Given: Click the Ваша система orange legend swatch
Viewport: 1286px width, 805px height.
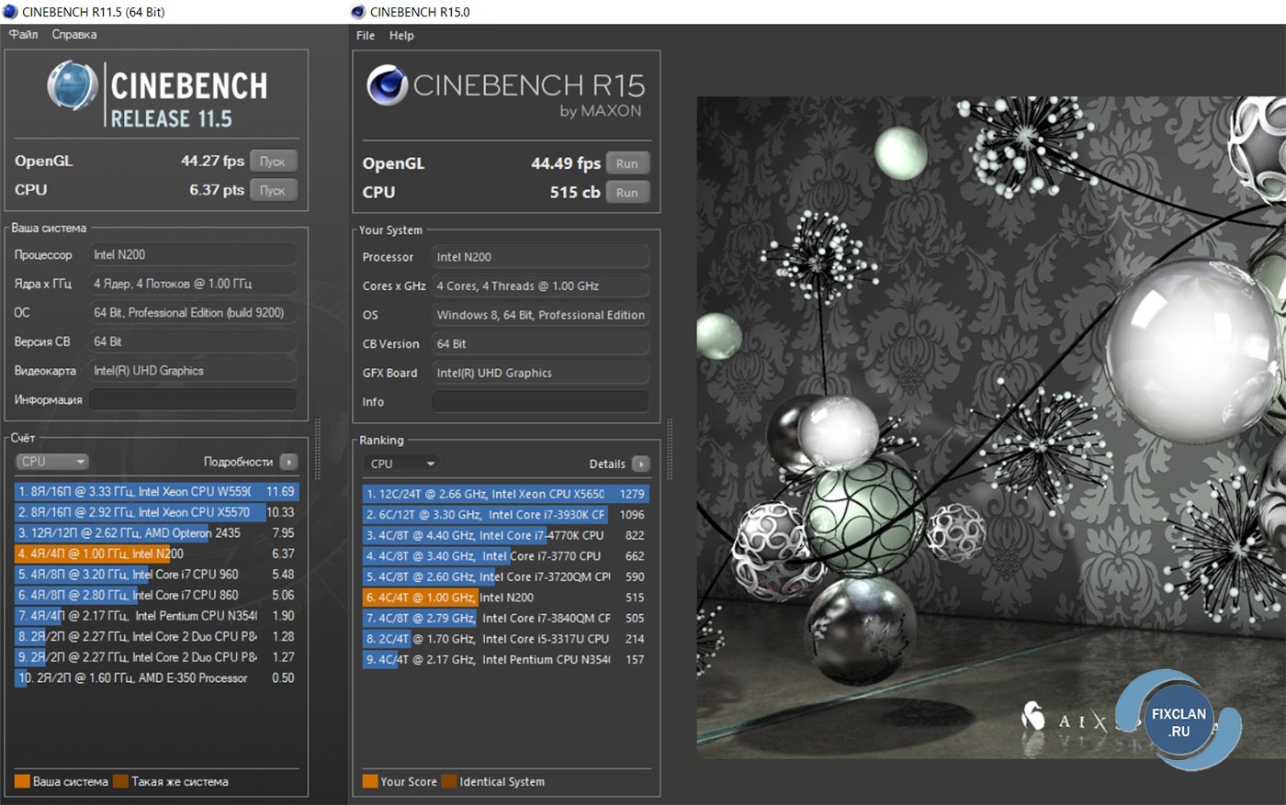Looking at the screenshot, I should tap(22, 782).
